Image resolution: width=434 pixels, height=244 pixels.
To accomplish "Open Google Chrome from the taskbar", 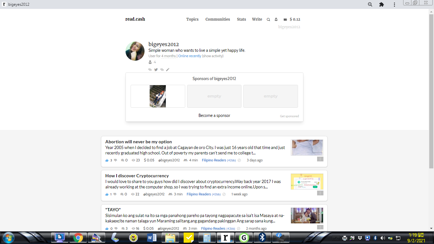I will pos(78,238).
